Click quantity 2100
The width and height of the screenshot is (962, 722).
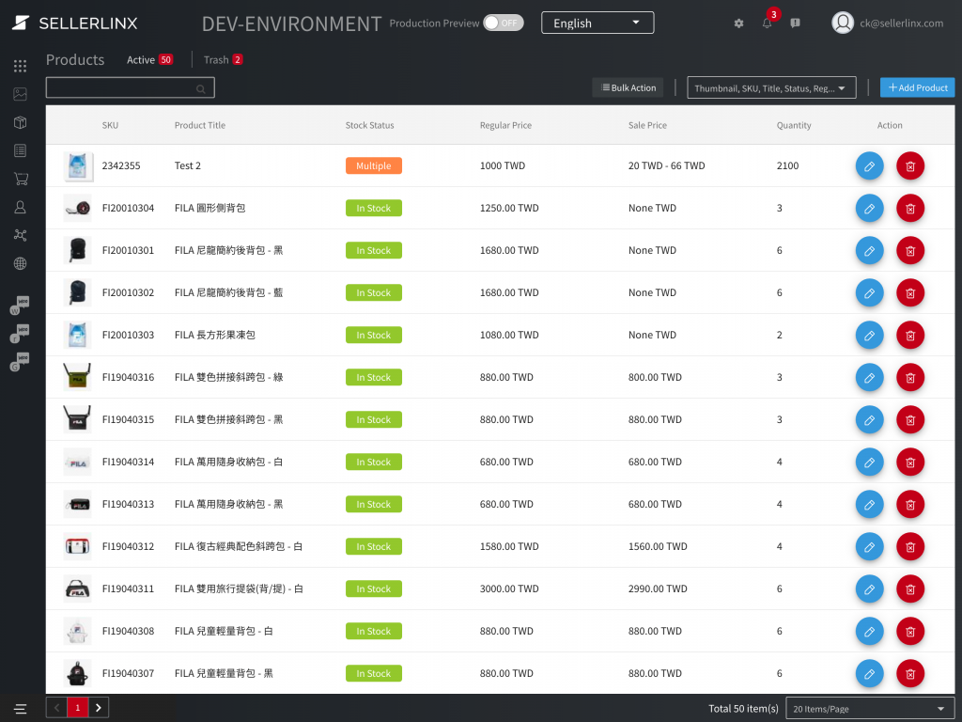coord(788,165)
